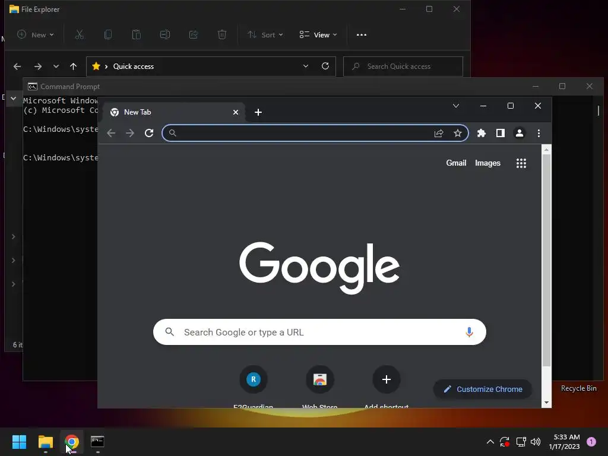The width and height of the screenshot is (608, 456).
Task: Click Customize Chrome button
Action: (483, 389)
